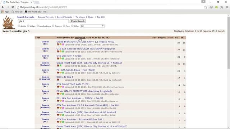Tick the Other checkbox
The image size is (230, 129).
(x=72, y=26)
